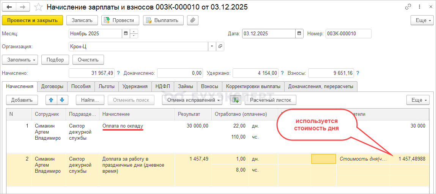
Task: Switch to the Взносы tab
Action: 210,87
